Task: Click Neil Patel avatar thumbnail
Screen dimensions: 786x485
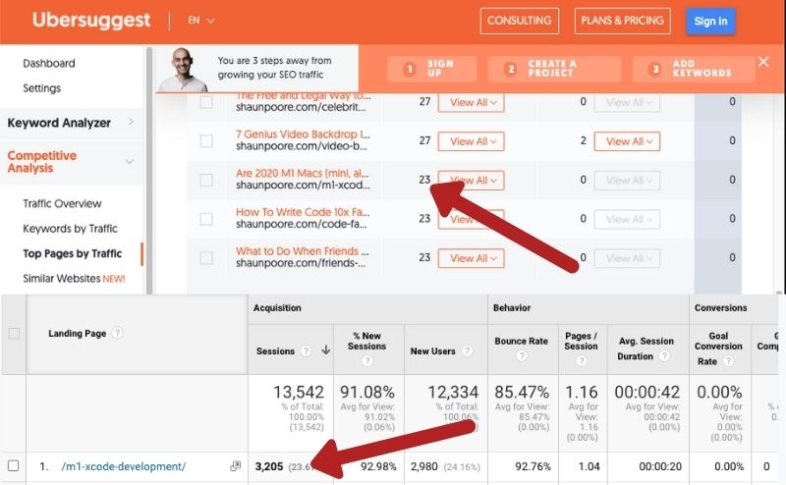Action: click(184, 69)
